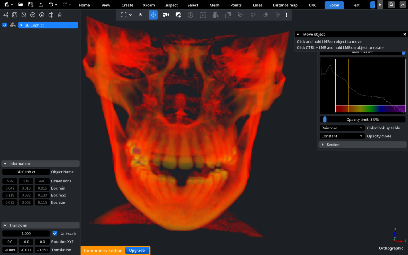The width and height of the screenshot is (408, 255).
Task: Uncheck the Uni-scale checkbox
Action: click(x=55, y=233)
